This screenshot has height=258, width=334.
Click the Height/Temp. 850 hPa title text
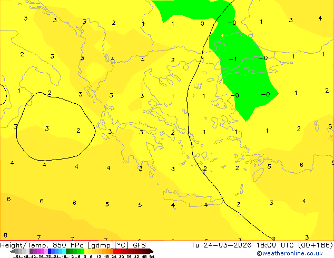click(42, 245)
